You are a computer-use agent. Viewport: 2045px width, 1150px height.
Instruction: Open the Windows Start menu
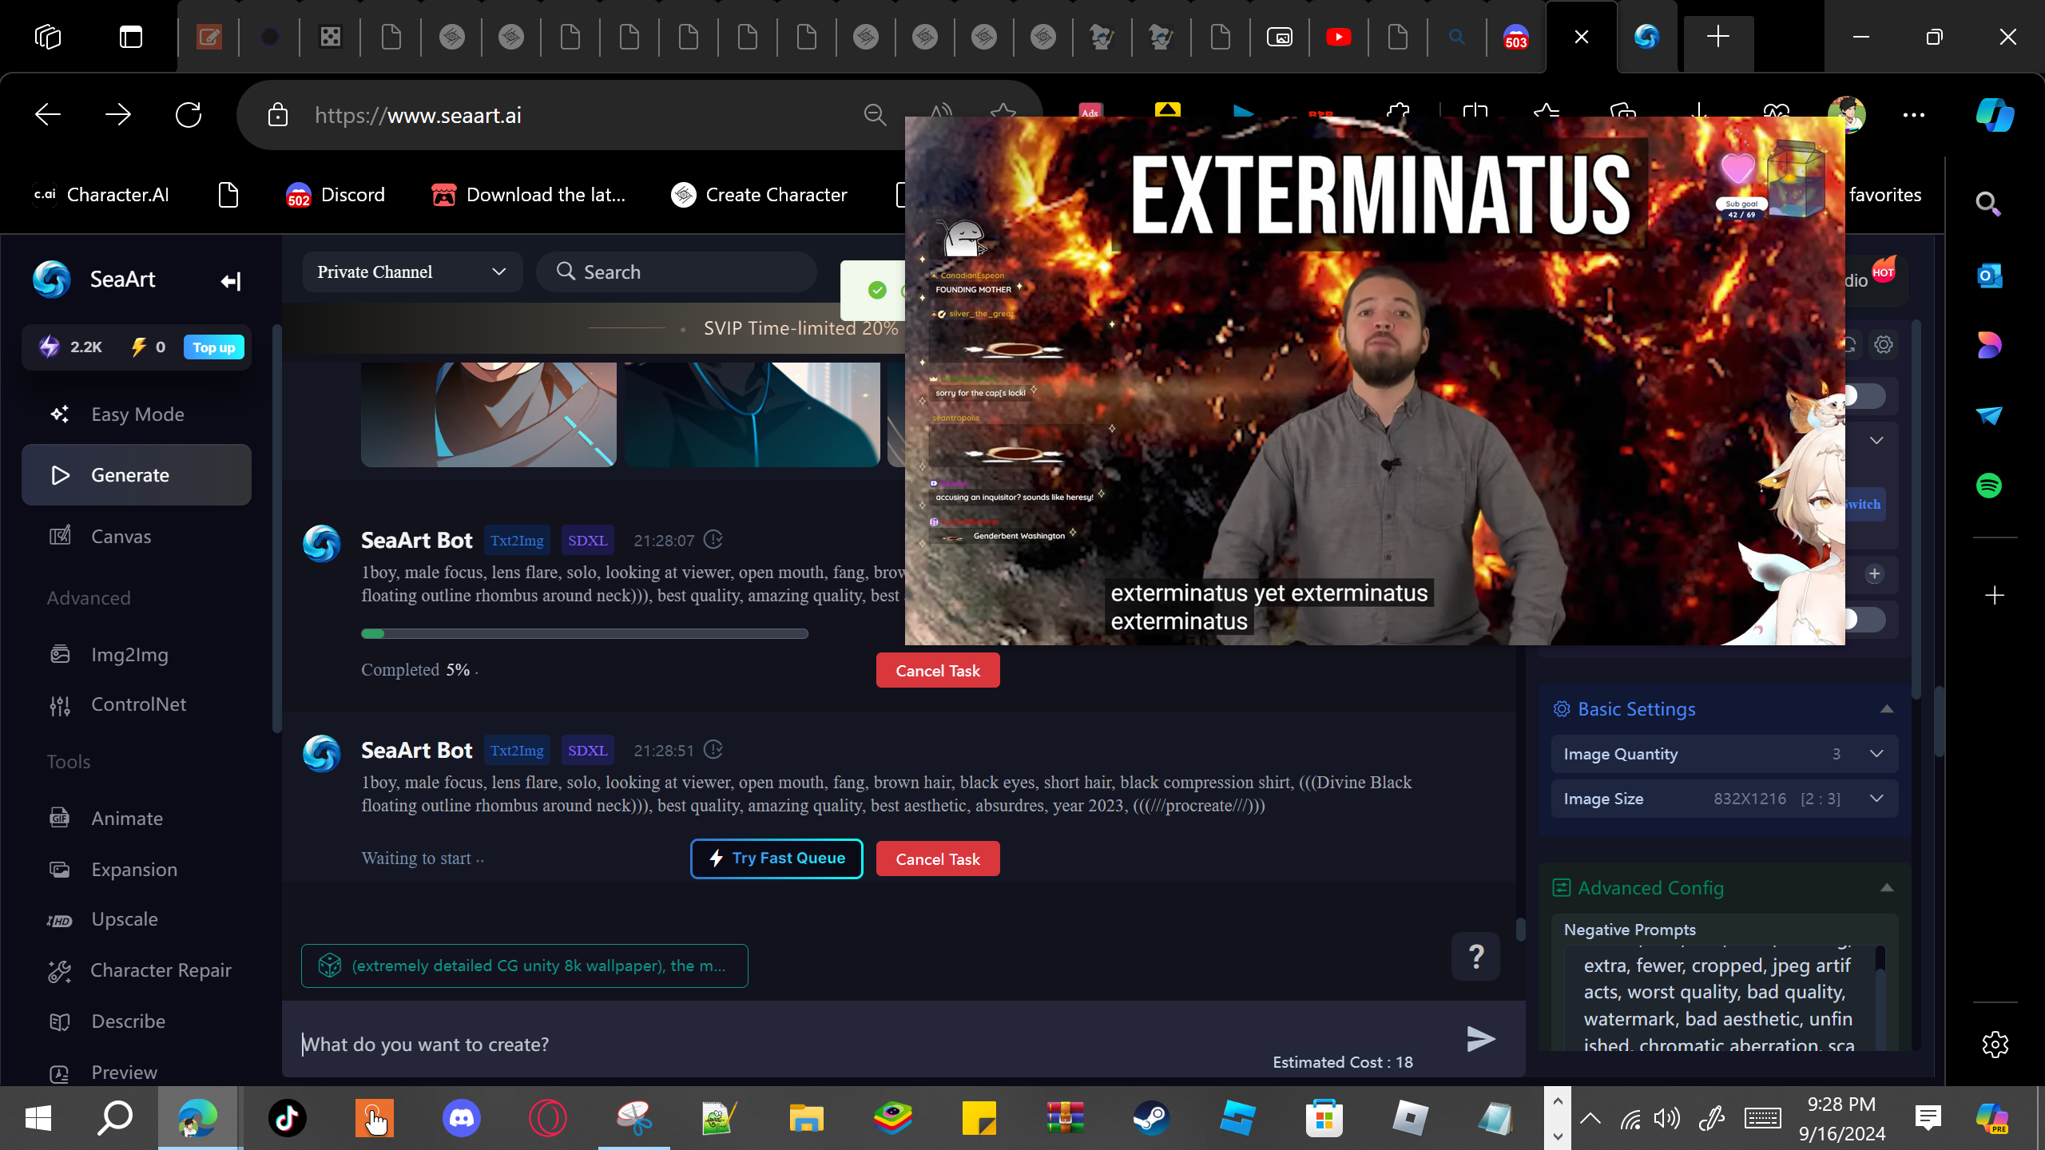pos(38,1118)
